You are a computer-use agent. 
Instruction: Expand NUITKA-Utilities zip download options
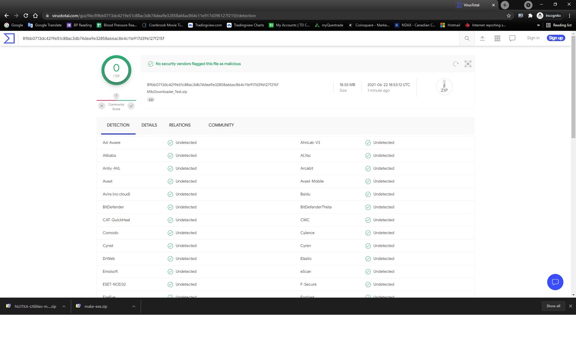(x=64, y=306)
